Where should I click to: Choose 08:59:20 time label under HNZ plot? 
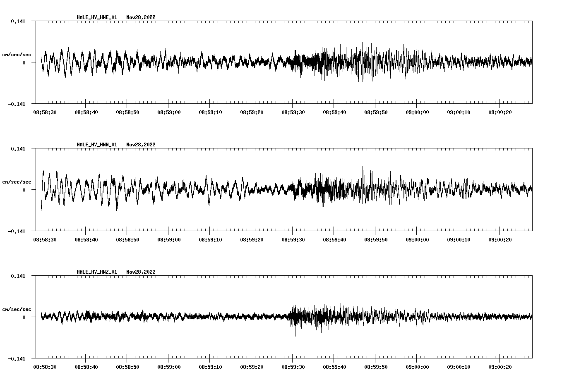252,367
